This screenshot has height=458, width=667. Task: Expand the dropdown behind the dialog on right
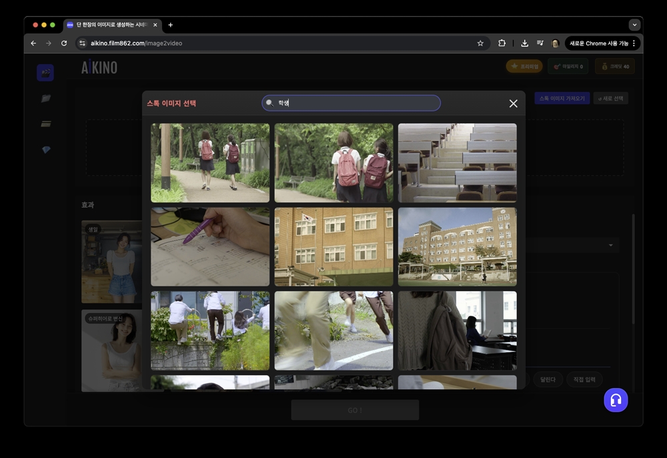pyautogui.click(x=610, y=246)
